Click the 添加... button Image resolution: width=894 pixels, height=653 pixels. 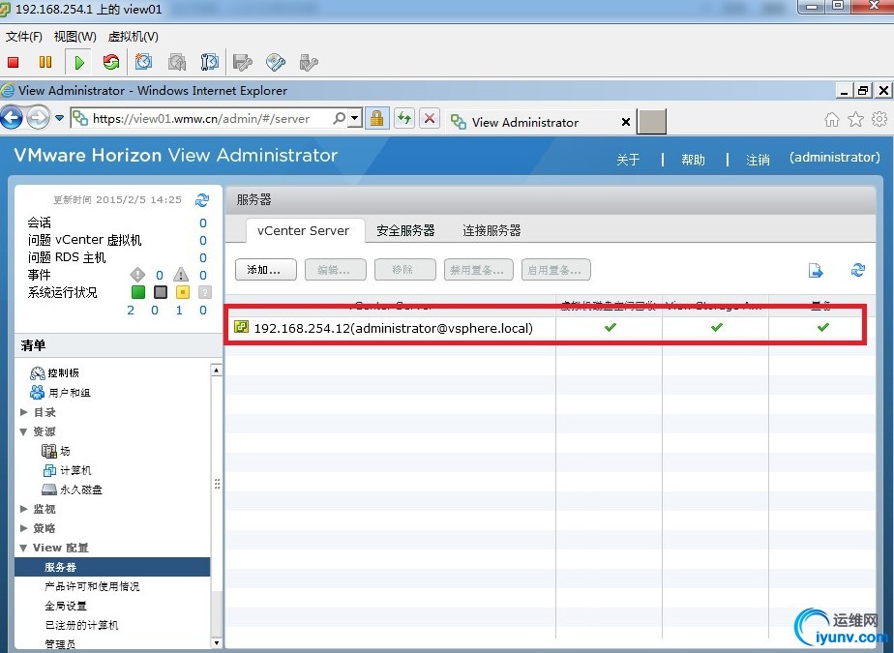click(266, 270)
